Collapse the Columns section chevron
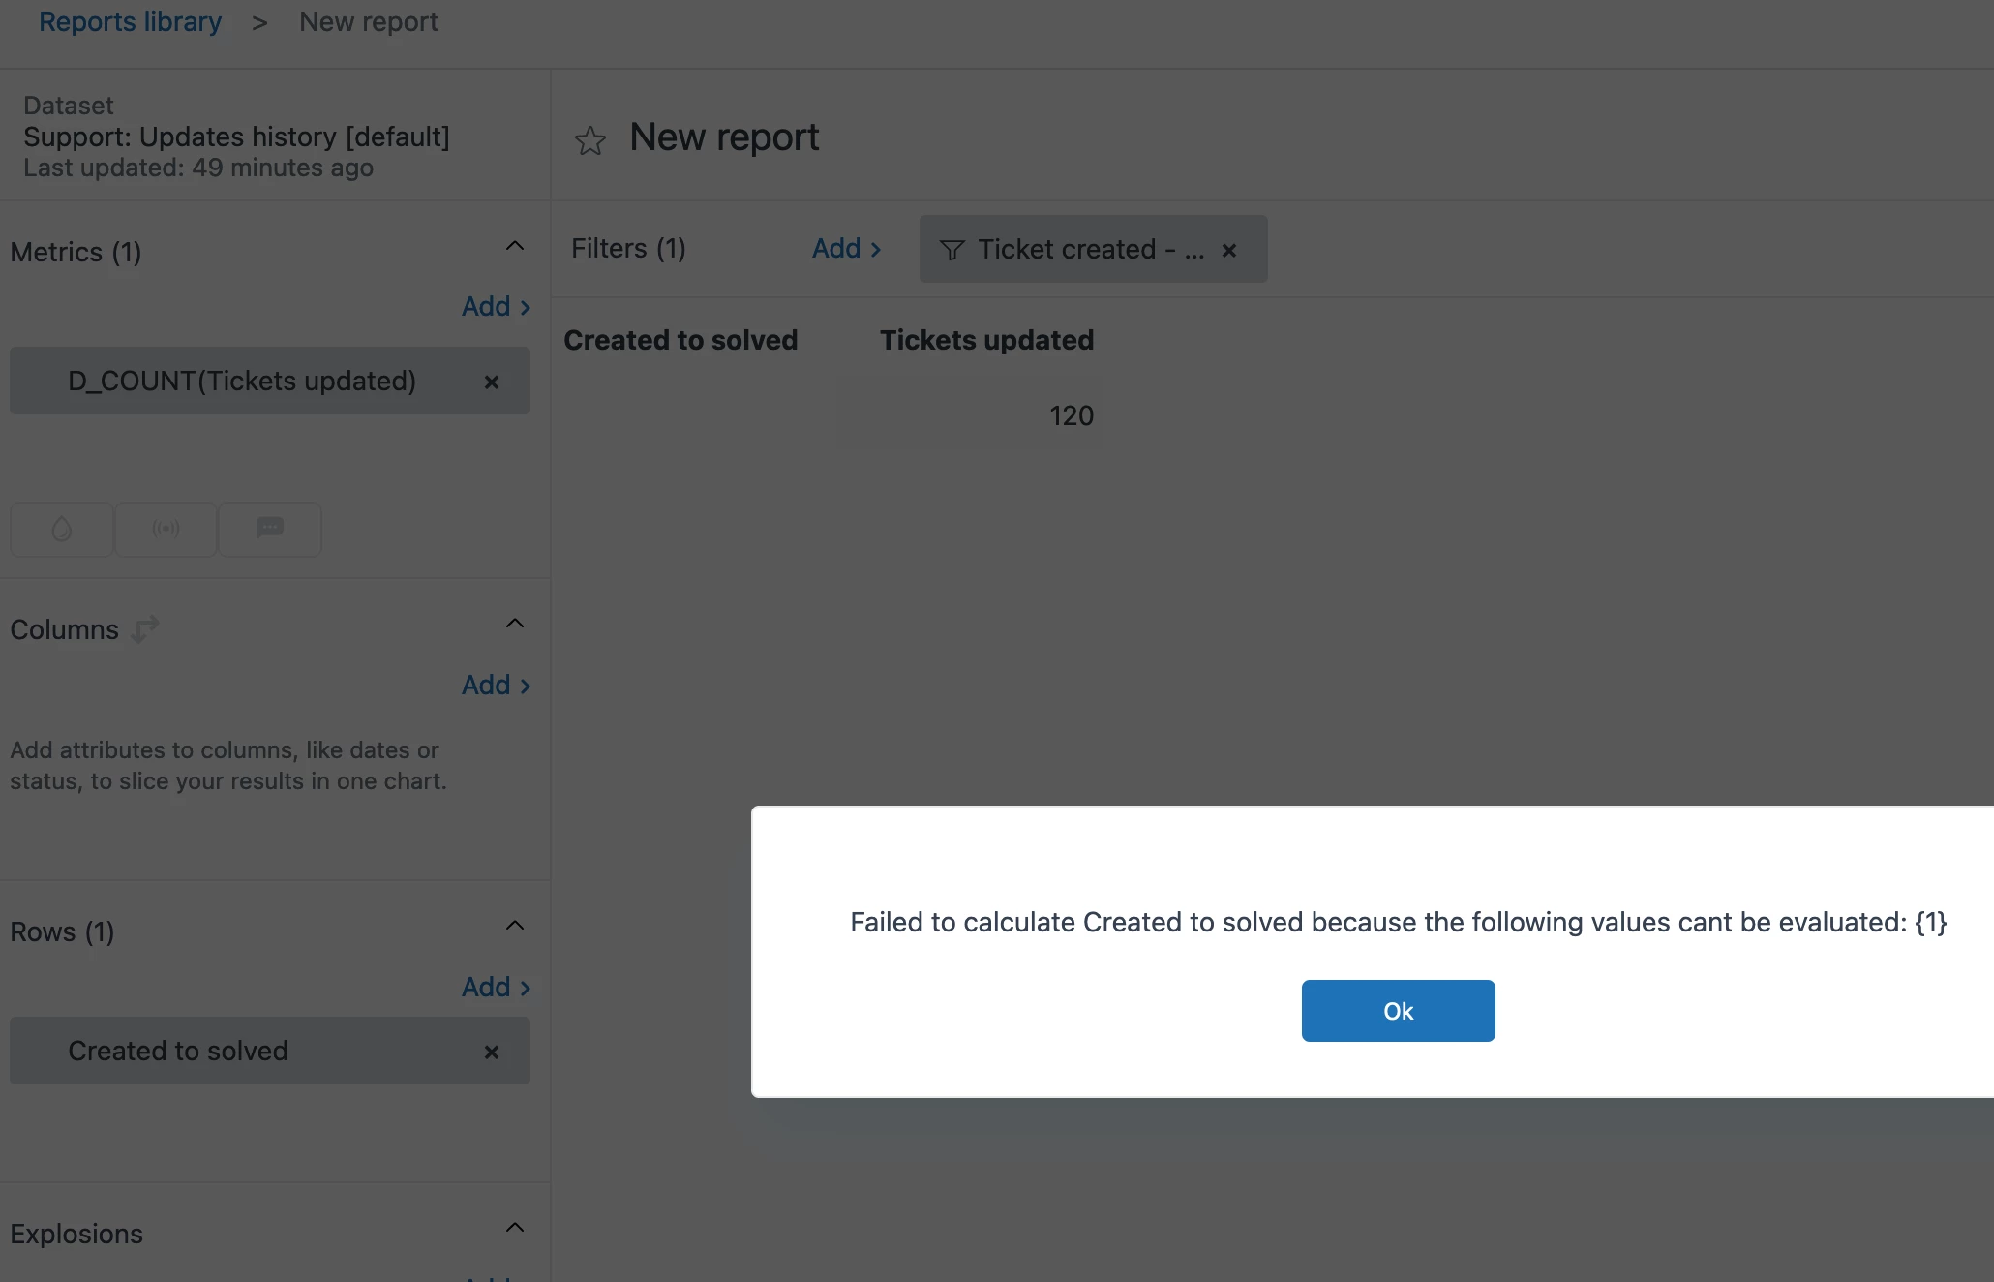This screenshot has height=1282, width=1994. [x=515, y=624]
